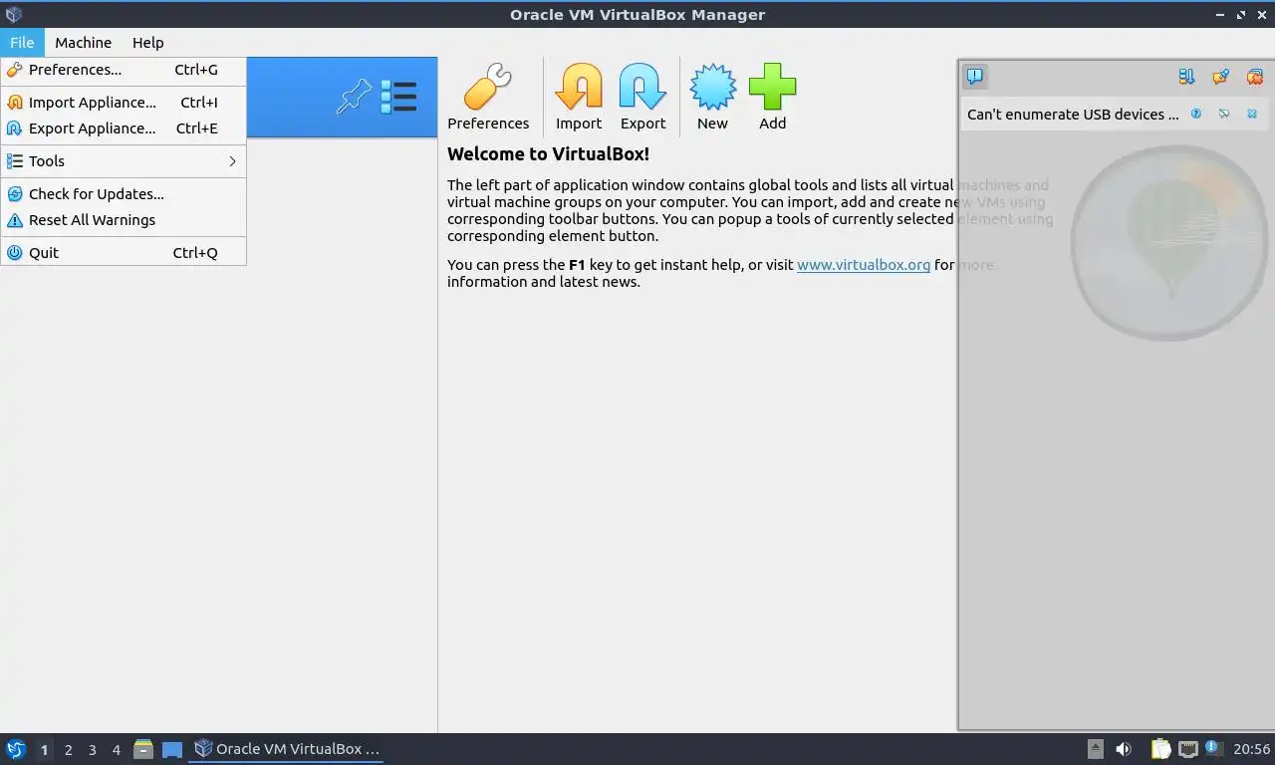Click the notification order sort icon

pos(1186,76)
